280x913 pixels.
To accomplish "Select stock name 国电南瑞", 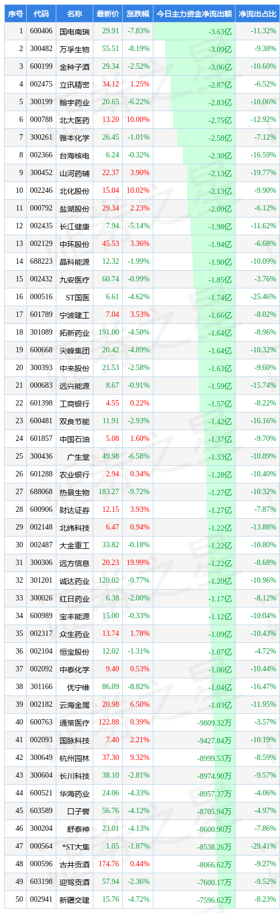I will point(75,31).
